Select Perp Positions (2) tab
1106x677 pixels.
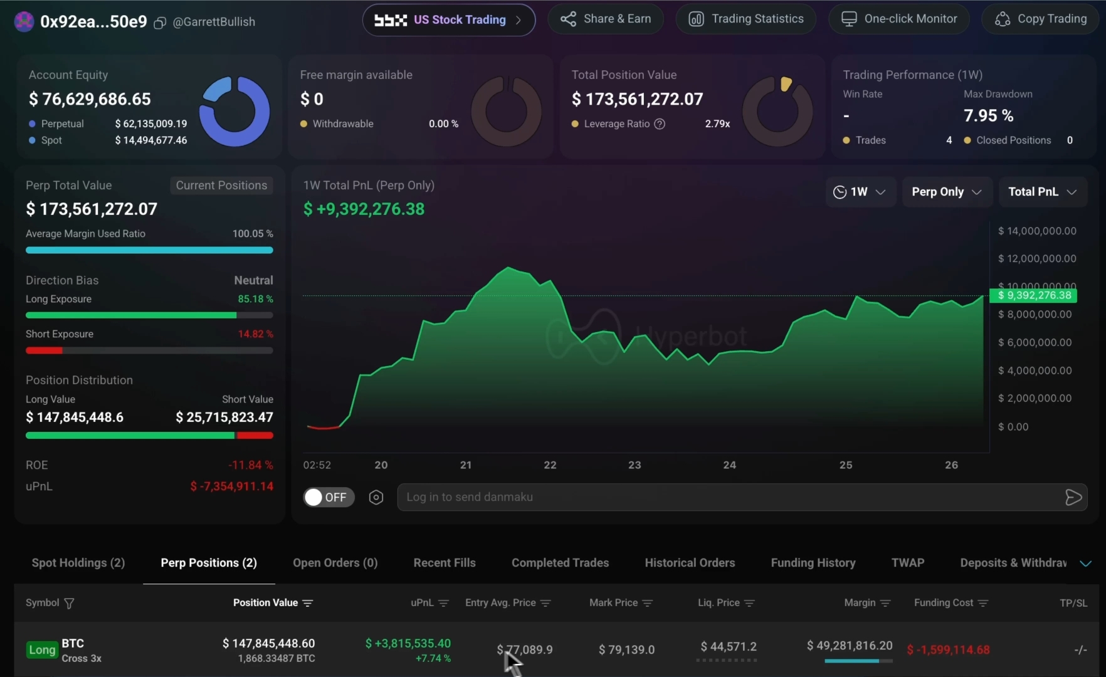(x=209, y=563)
